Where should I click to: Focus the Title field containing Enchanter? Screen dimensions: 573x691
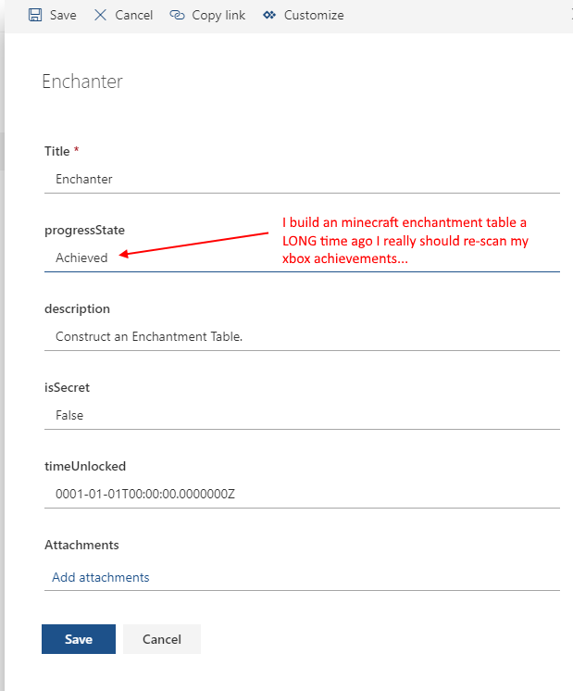point(301,179)
